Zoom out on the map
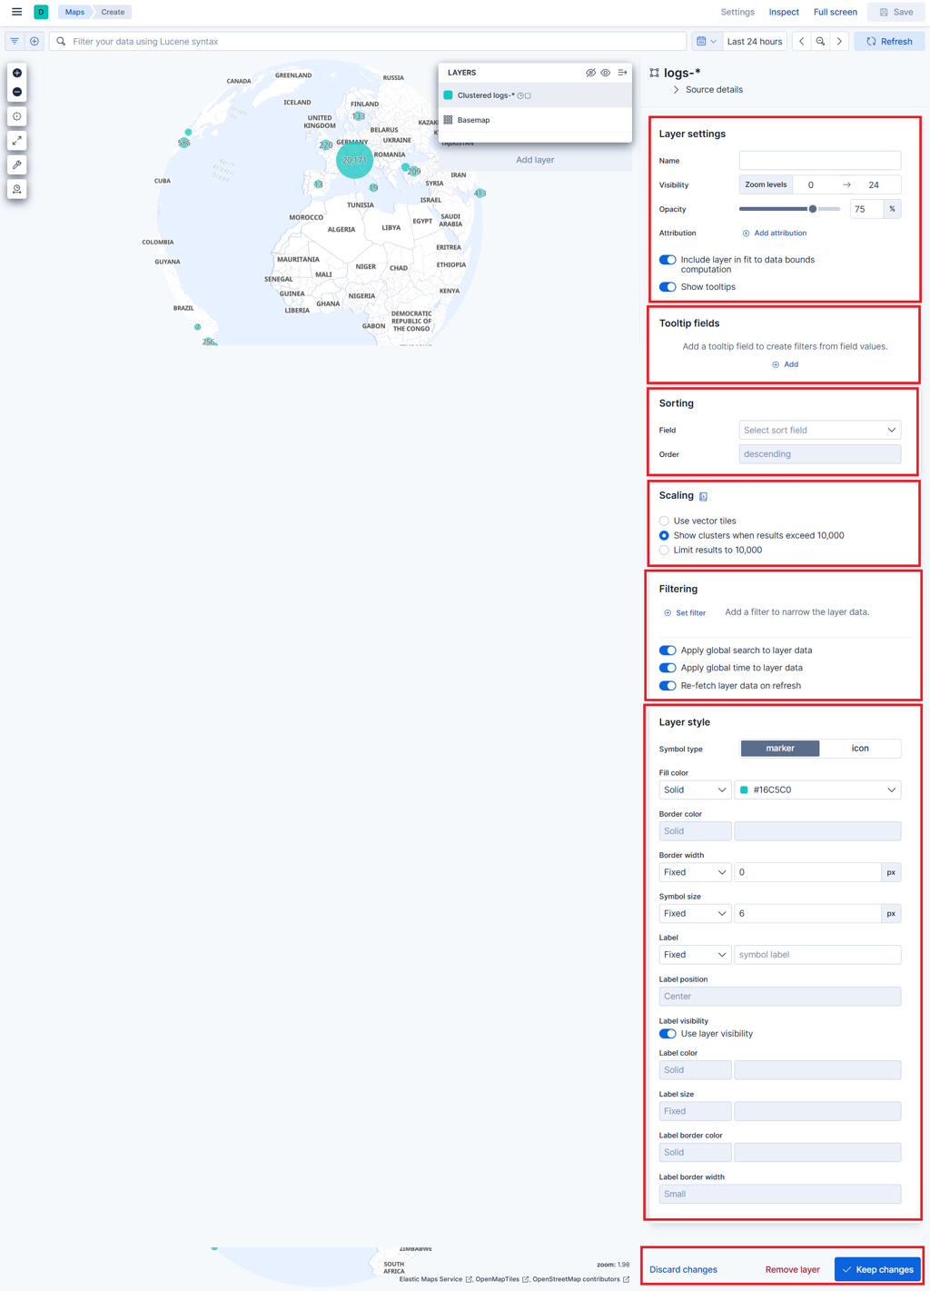The height and width of the screenshot is (1291, 930). click(17, 92)
